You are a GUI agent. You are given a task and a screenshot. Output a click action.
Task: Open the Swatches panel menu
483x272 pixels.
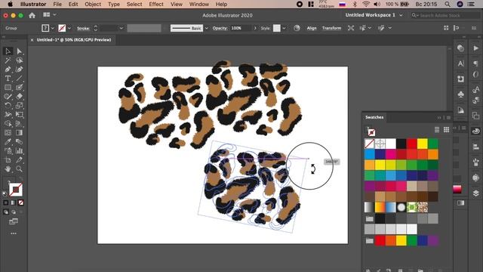(448, 118)
